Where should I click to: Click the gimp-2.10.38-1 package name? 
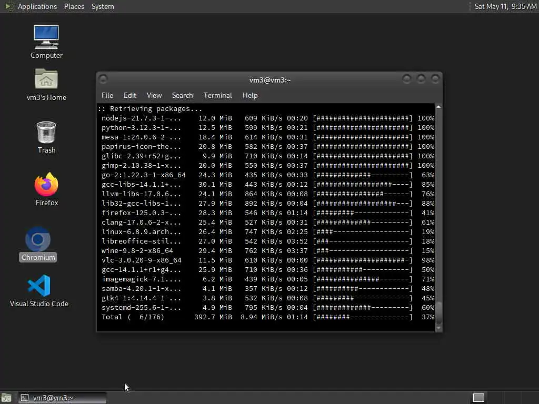[x=141, y=166]
